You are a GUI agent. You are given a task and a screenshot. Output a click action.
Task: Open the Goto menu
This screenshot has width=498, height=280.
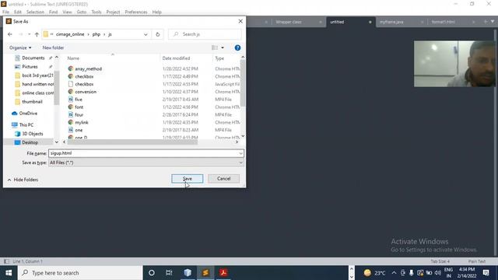coord(82,12)
